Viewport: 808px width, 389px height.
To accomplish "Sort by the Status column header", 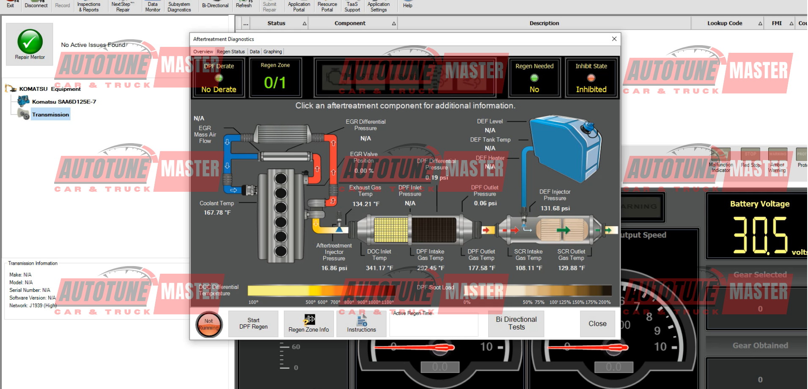I will [279, 23].
